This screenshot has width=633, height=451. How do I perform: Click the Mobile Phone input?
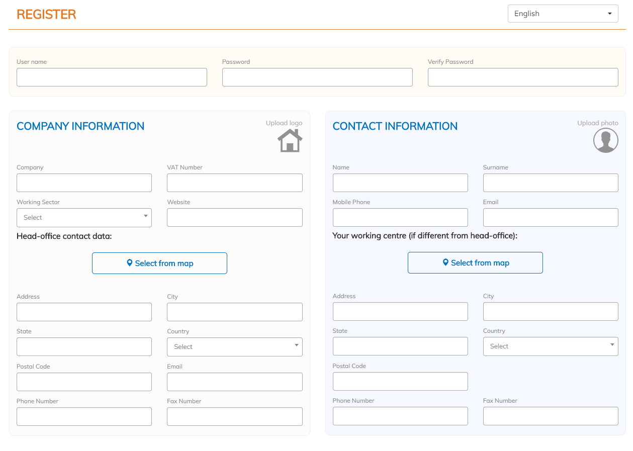(400, 218)
